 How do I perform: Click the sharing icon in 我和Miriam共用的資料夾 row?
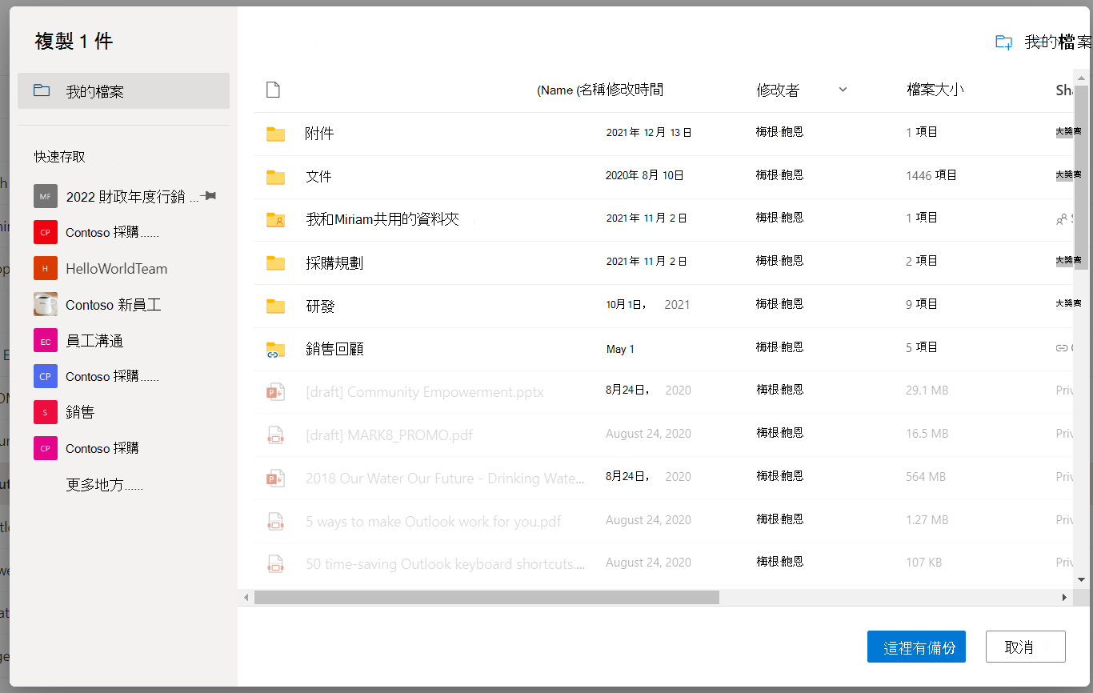1061,218
